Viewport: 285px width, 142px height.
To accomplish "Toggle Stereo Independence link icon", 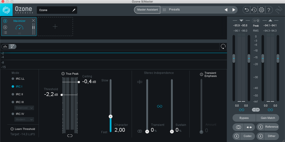I will [159, 106].
